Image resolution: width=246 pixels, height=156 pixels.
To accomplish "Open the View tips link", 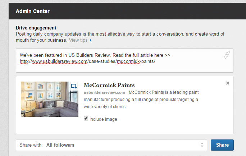I will [78, 40].
